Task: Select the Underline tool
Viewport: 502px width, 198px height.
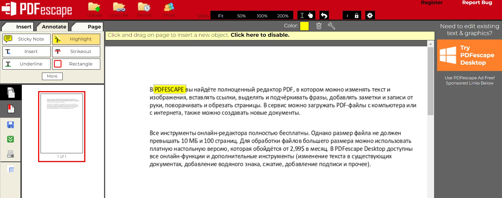Action: (x=27, y=64)
